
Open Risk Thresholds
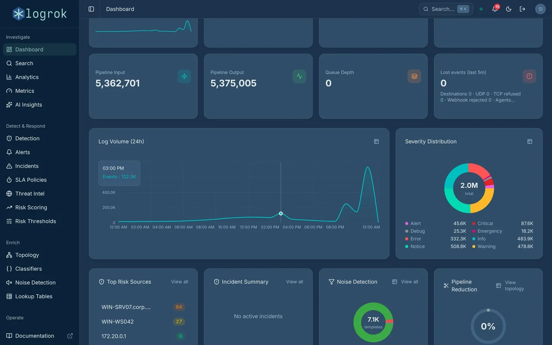click(x=40, y=221)
